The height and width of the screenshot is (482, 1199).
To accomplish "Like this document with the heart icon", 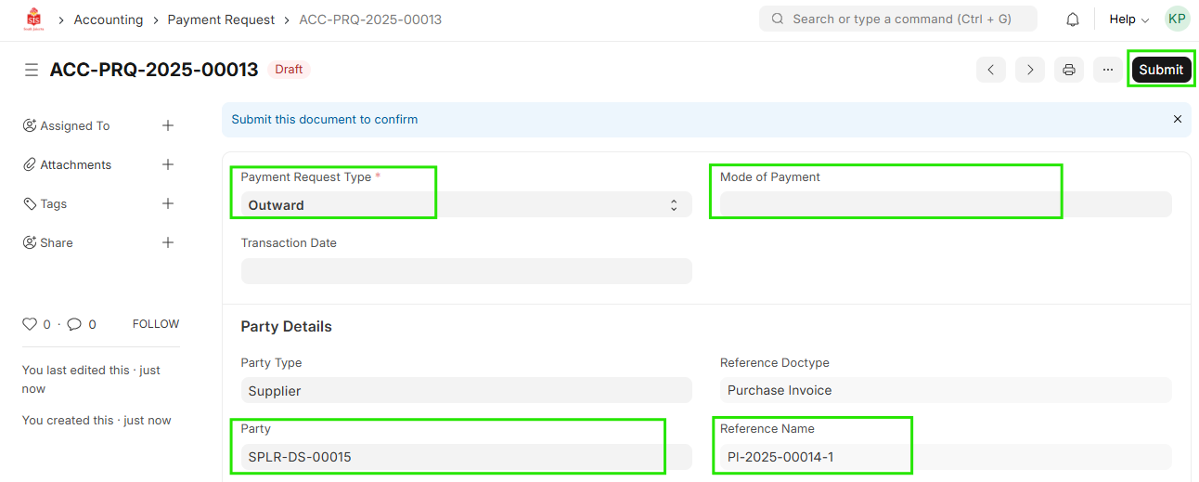I will pyautogui.click(x=31, y=324).
